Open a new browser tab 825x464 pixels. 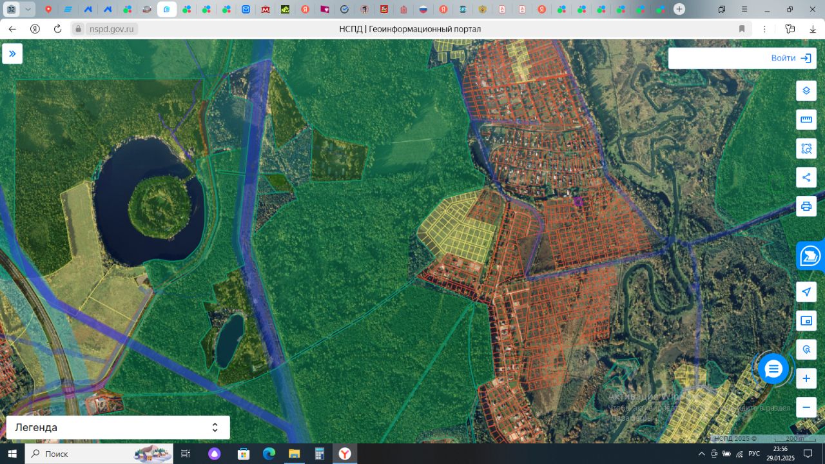(x=679, y=10)
